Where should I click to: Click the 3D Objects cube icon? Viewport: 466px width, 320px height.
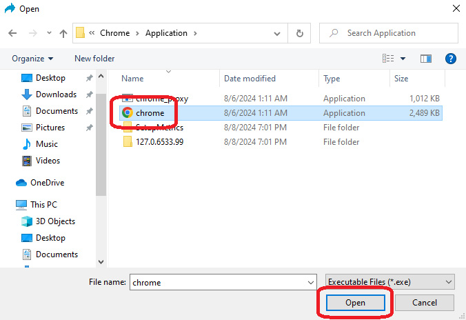coord(27,221)
